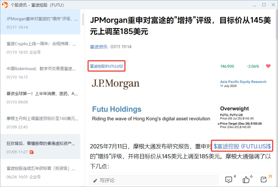Screen dimensions: 278x187
Task: Open the comments bubble icon
Action: click(229, 180)
